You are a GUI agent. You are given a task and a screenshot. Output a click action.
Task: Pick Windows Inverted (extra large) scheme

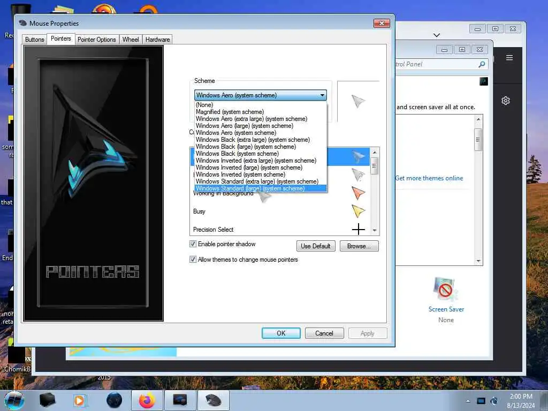click(x=261, y=161)
